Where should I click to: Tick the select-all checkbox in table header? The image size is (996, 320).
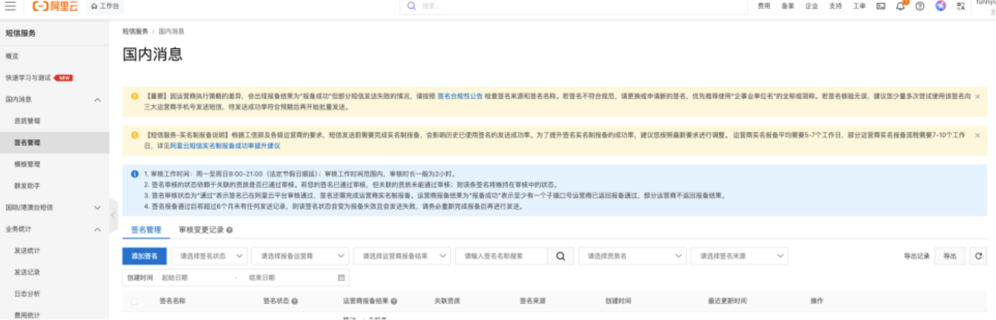tap(134, 301)
